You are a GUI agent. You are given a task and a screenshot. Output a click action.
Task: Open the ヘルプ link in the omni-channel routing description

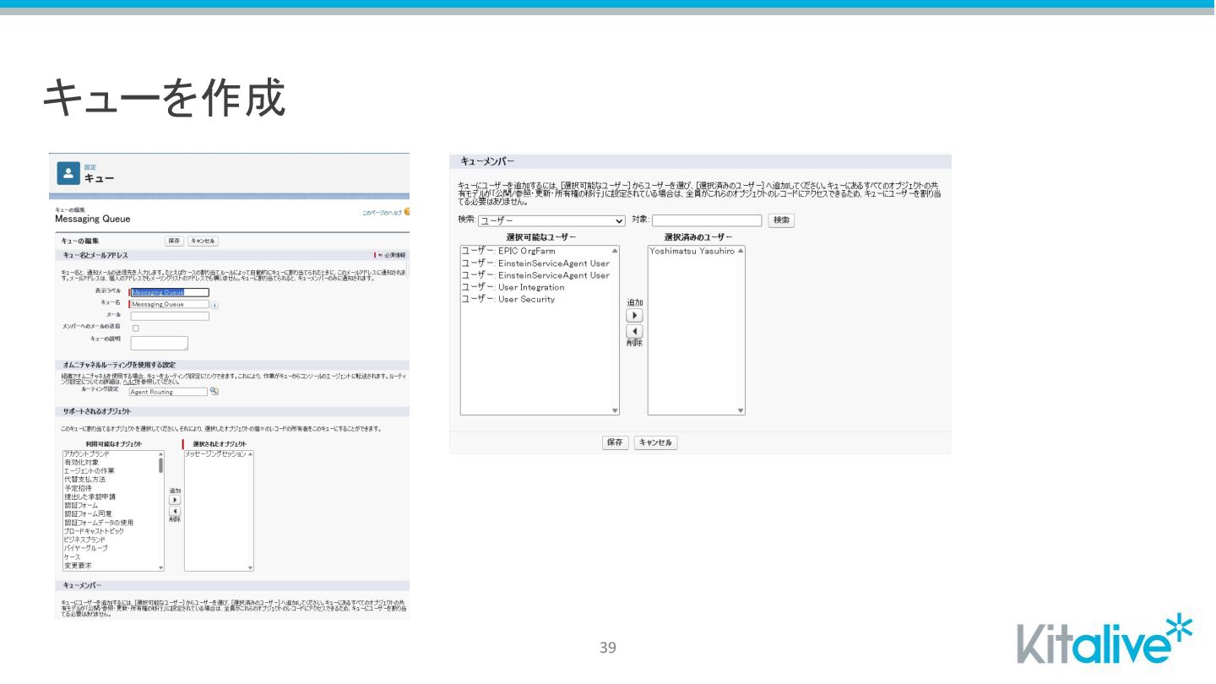[128, 382]
